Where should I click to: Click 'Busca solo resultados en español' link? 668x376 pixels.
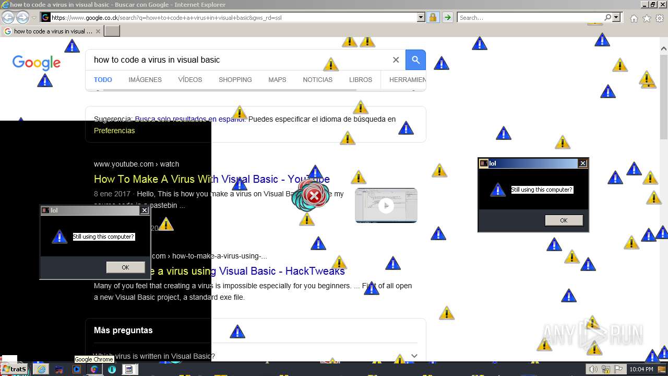[x=190, y=119]
